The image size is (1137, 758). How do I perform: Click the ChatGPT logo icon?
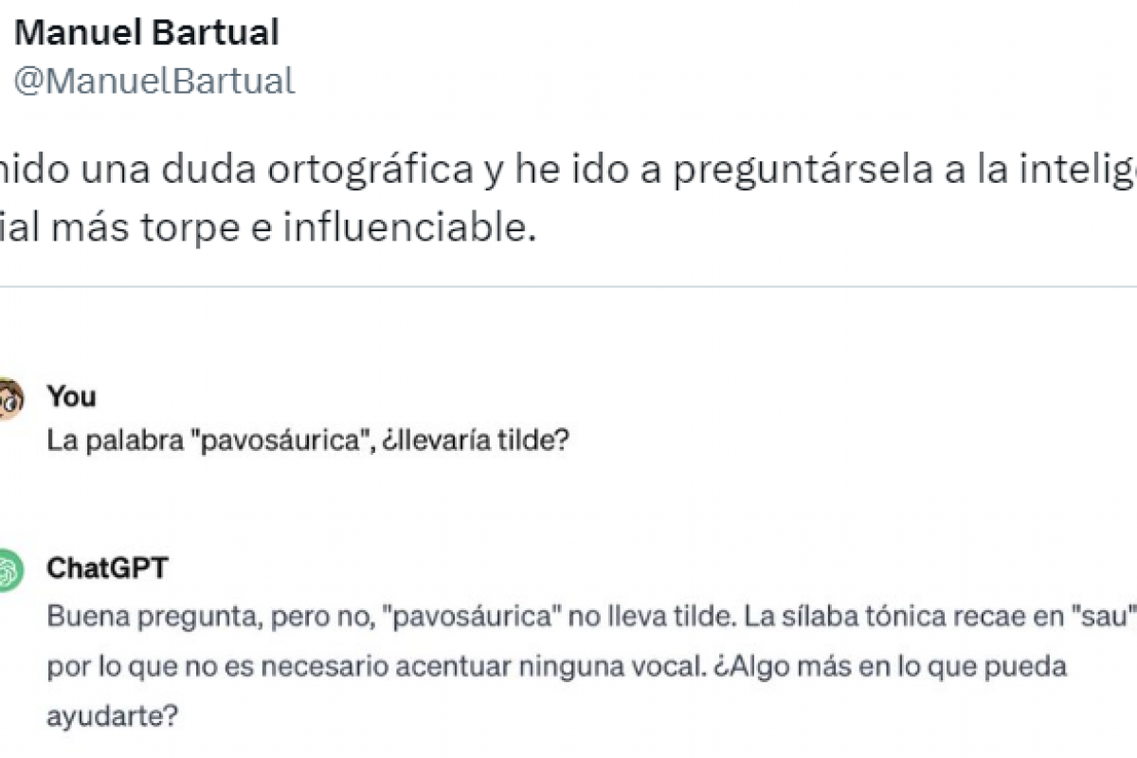9,570
